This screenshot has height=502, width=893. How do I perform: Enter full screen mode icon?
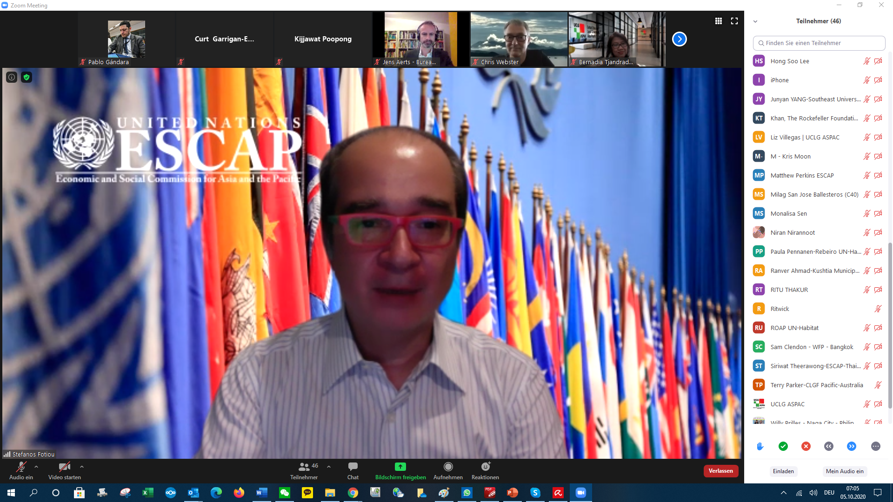[x=734, y=21]
